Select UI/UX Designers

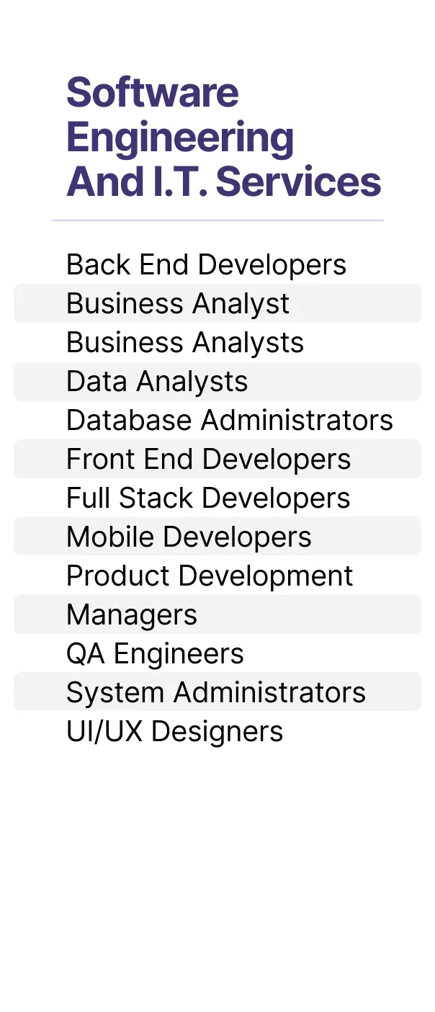click(x=175, y=732)
